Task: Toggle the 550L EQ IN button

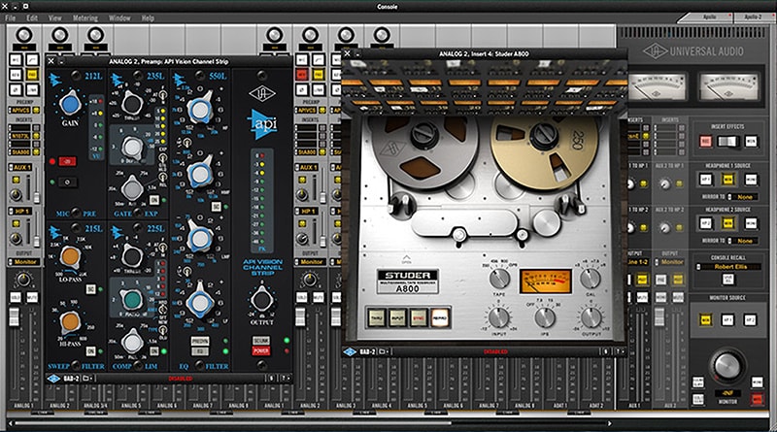Action: (x=200, y=351)
